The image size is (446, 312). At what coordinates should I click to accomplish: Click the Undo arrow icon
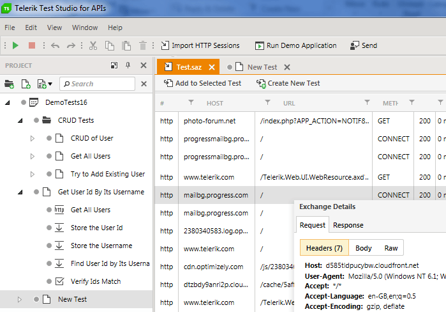click(x=55, y=45)
